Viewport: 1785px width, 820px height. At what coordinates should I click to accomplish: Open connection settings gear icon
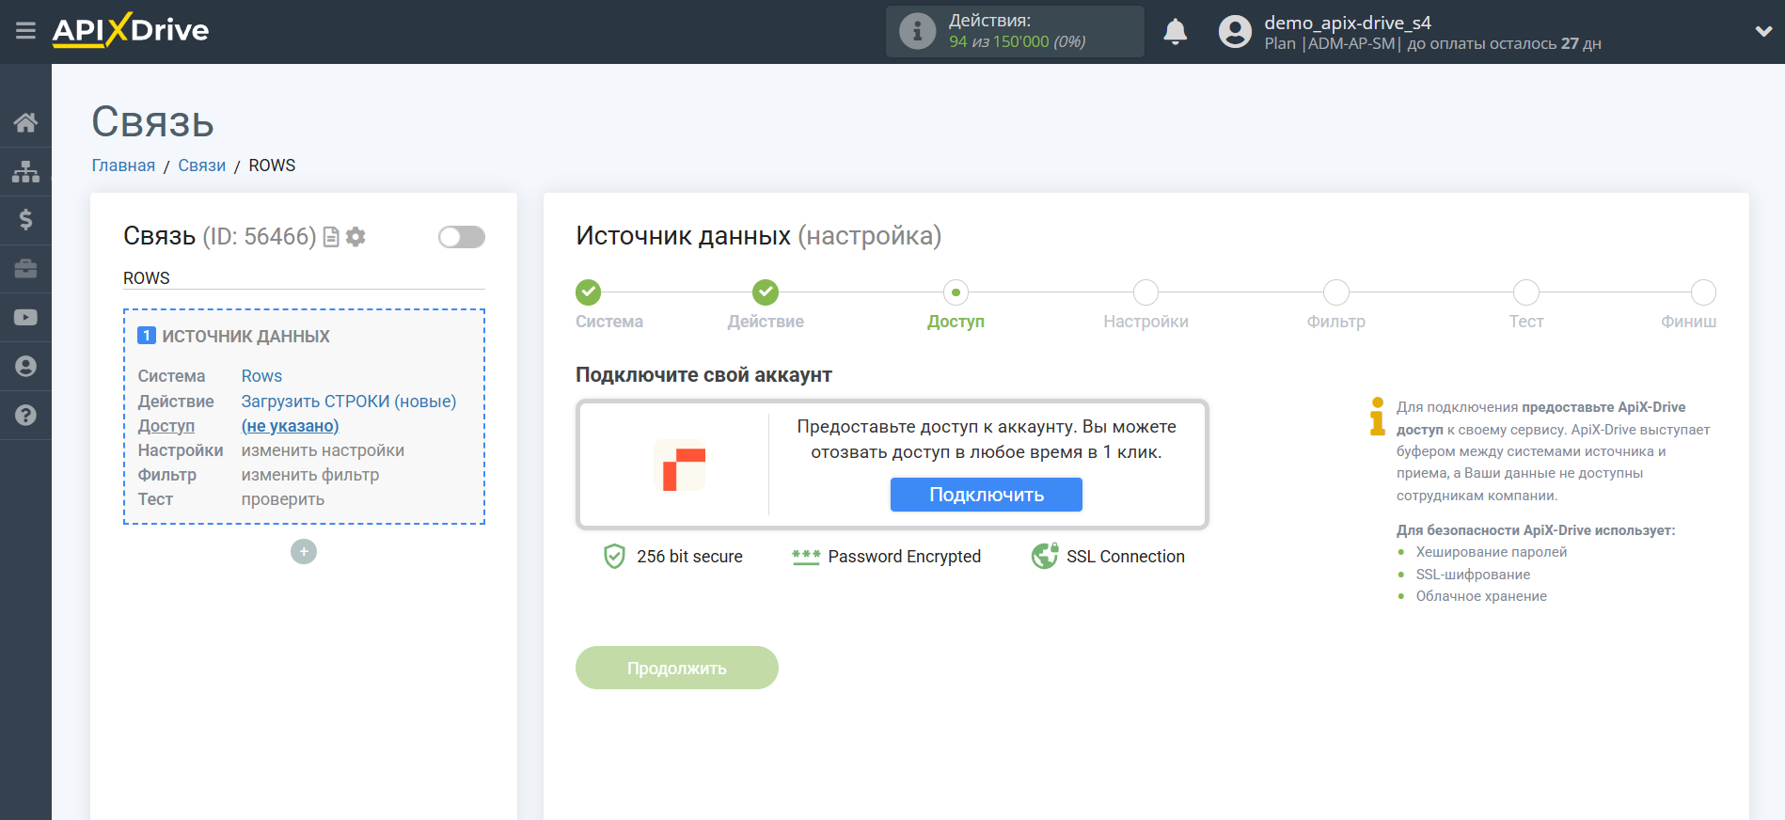pos(355,237)
